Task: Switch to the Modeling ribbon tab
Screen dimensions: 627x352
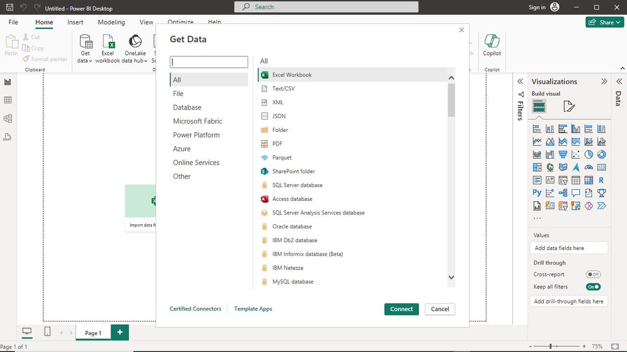Action: (111, 22)
